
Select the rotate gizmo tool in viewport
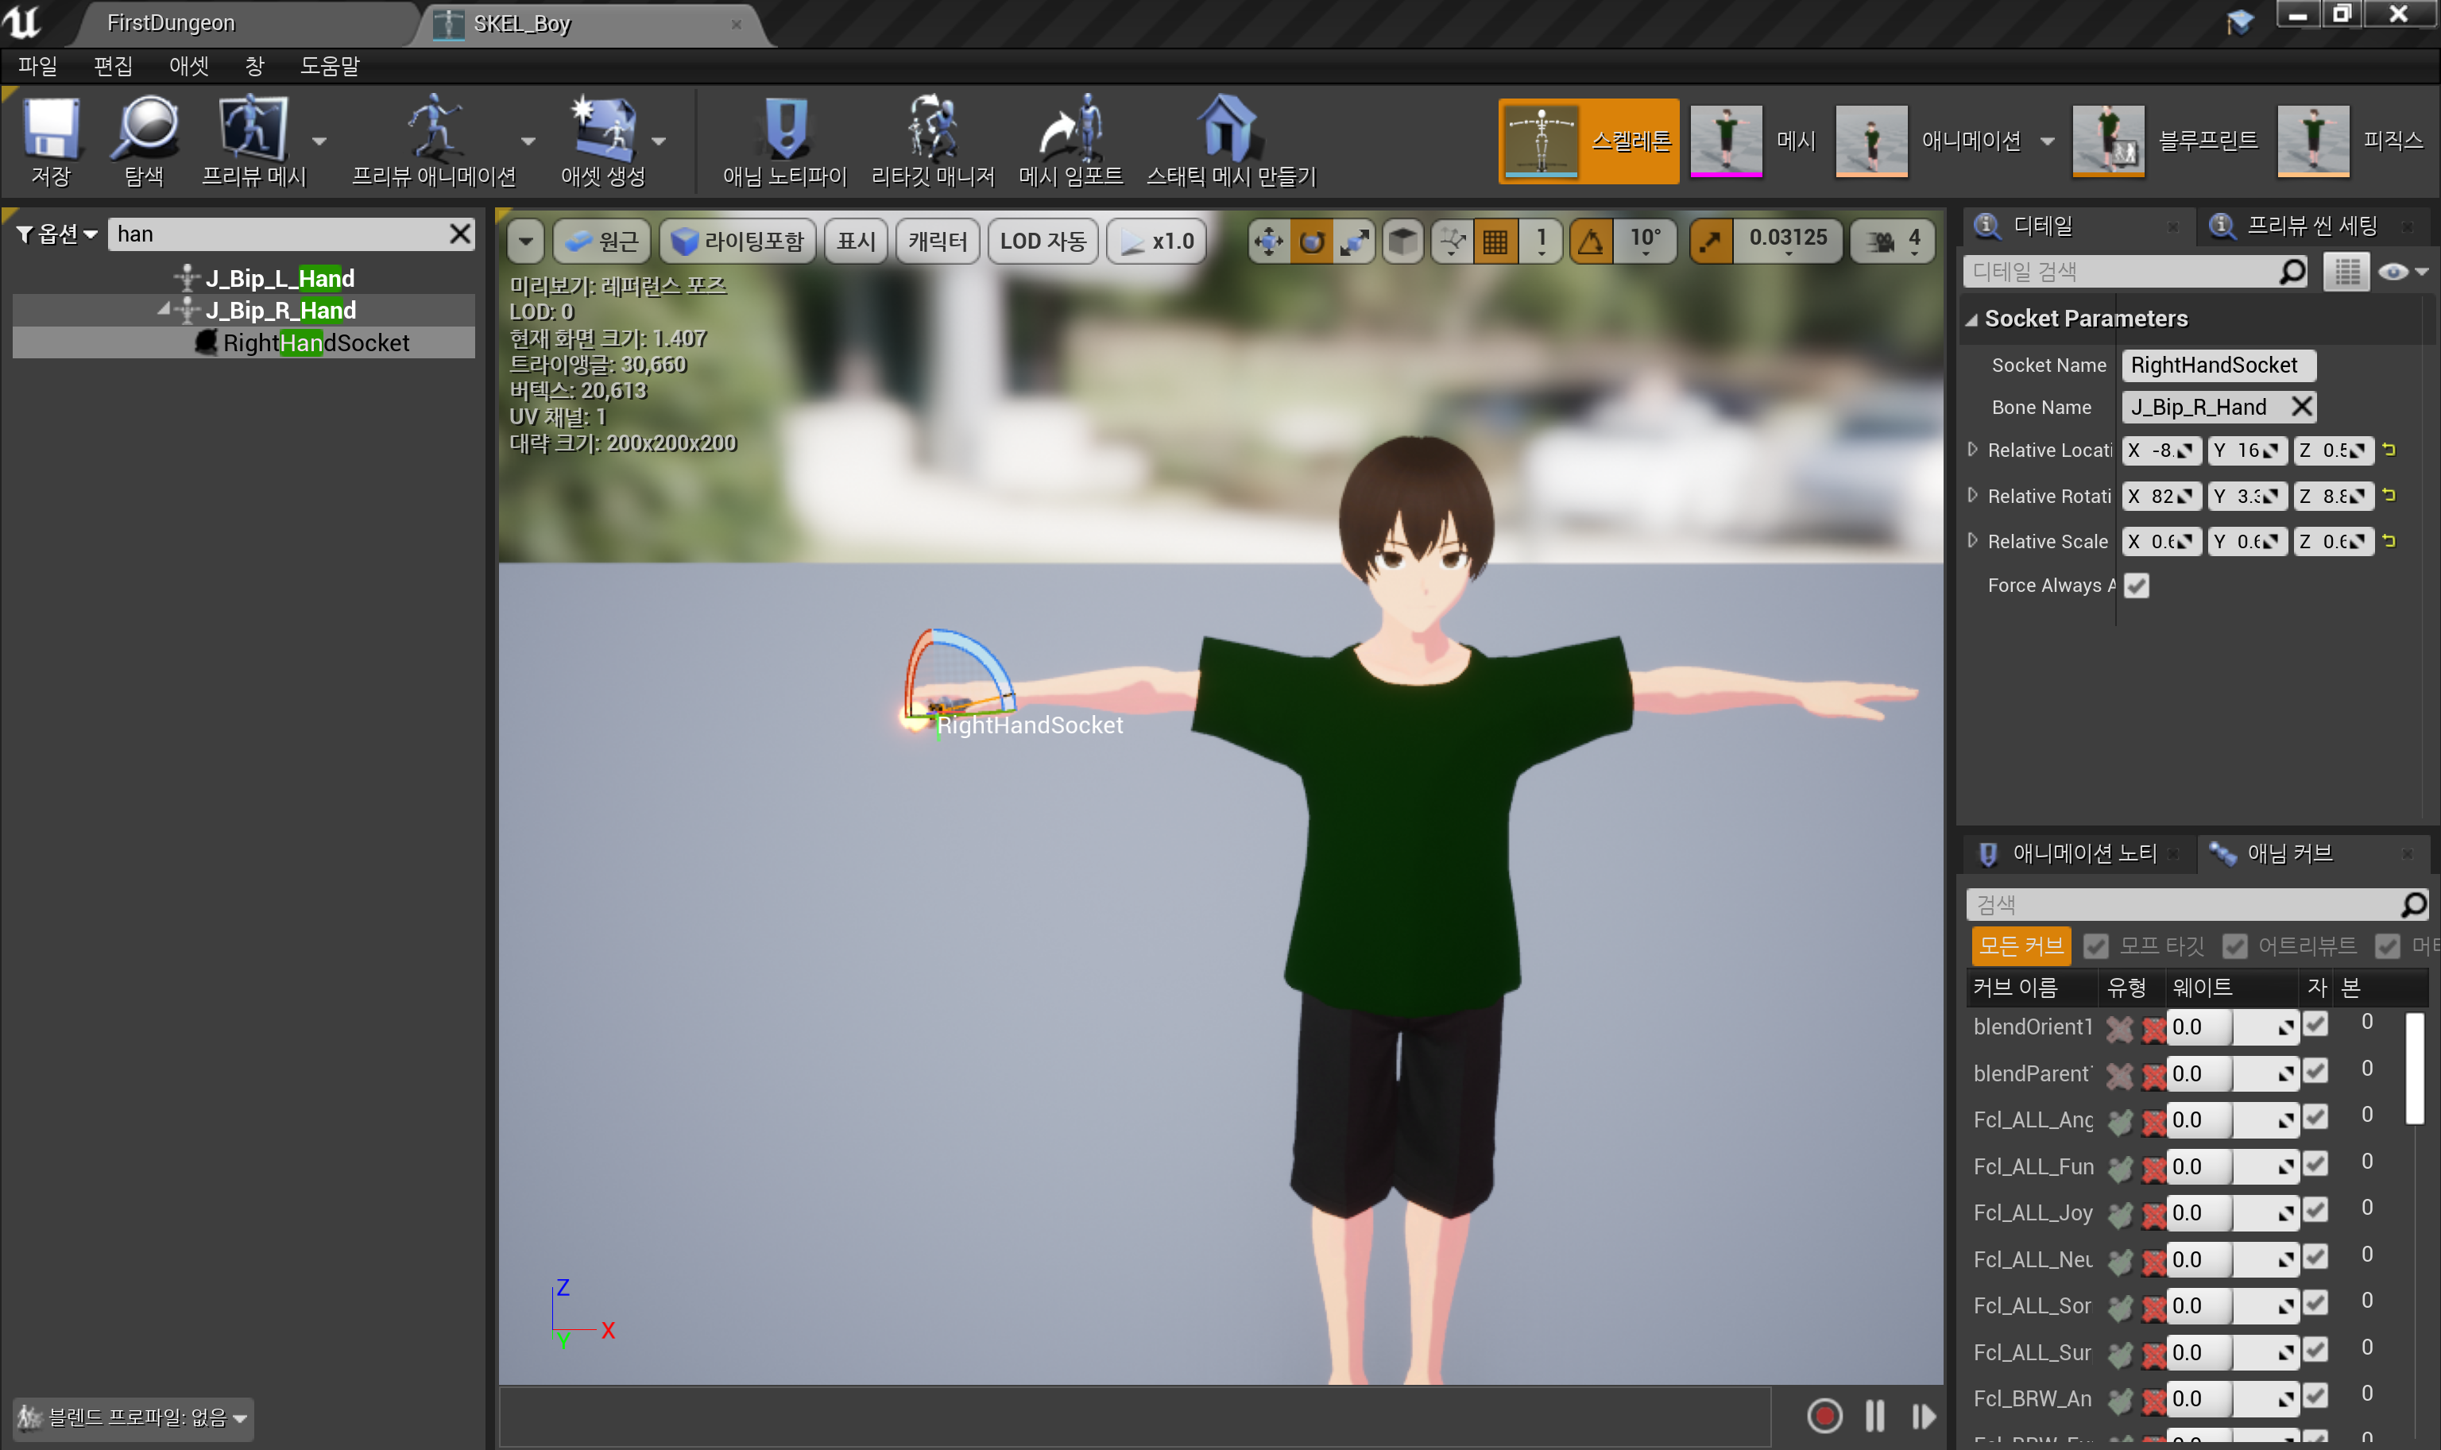[1311, 242]
